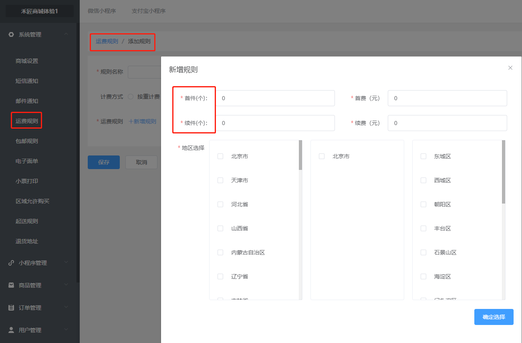Image resolution: width=522 pixels, height=343 pixels.
Task: Open the 区域允许购买 menu item
Action: pyautogui.click(x=32, y=201)
